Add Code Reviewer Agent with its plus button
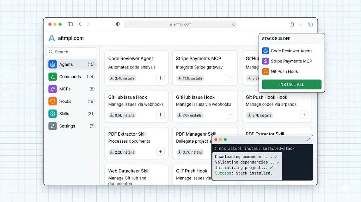 (x=160, y=78)
